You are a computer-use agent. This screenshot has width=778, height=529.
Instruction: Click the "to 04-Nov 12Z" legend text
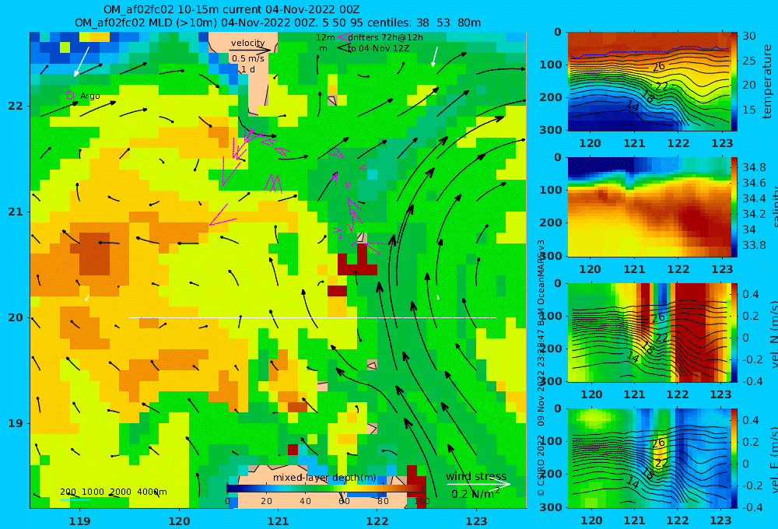pyautogui.click(x=378, y=49)
